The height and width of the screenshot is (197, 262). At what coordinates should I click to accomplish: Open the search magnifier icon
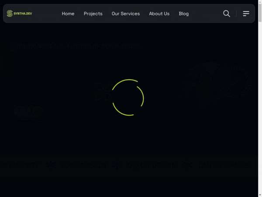(227, 14)
